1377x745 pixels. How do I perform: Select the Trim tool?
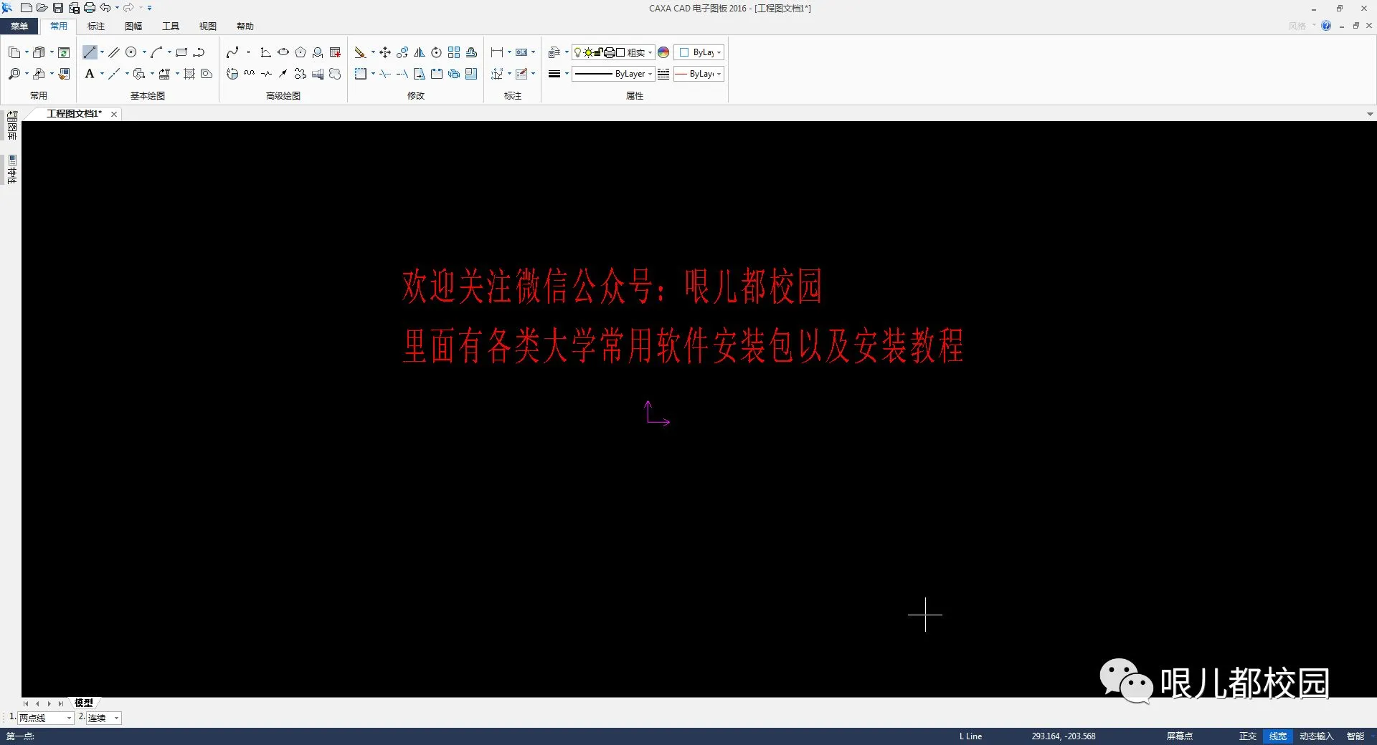point(385,74)
